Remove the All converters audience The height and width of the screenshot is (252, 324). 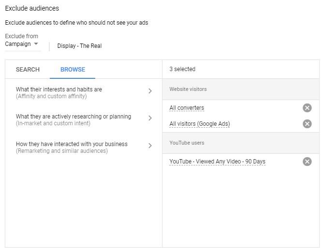point(307,108)
